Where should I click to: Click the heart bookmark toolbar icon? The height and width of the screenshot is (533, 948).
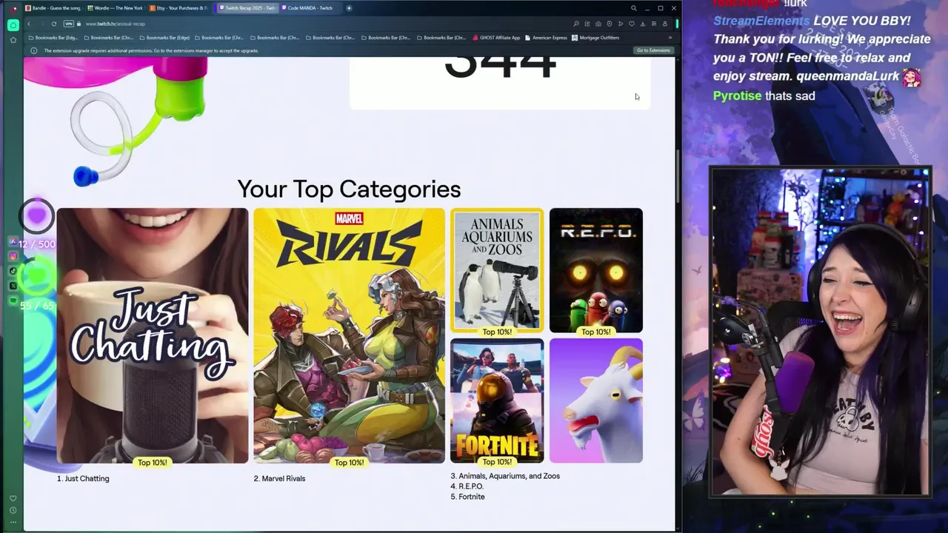click(632, 24)
